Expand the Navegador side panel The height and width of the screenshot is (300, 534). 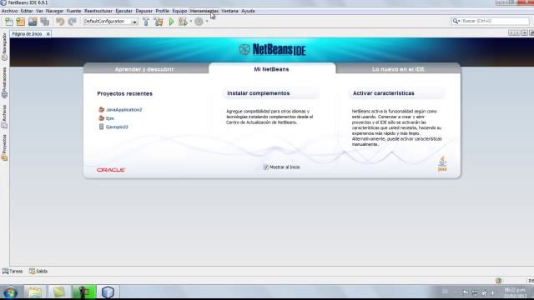(x=4, y=47)
